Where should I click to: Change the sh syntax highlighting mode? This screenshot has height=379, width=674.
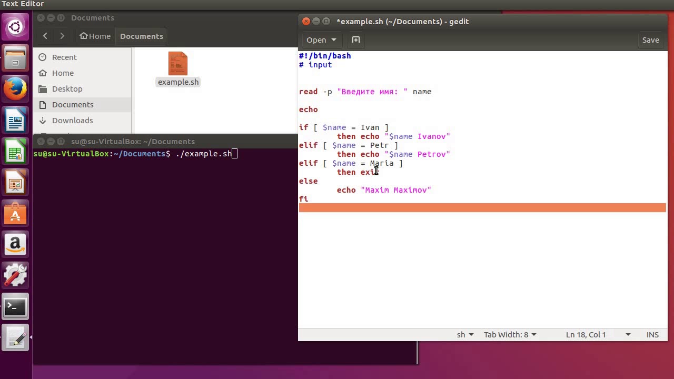465,335
